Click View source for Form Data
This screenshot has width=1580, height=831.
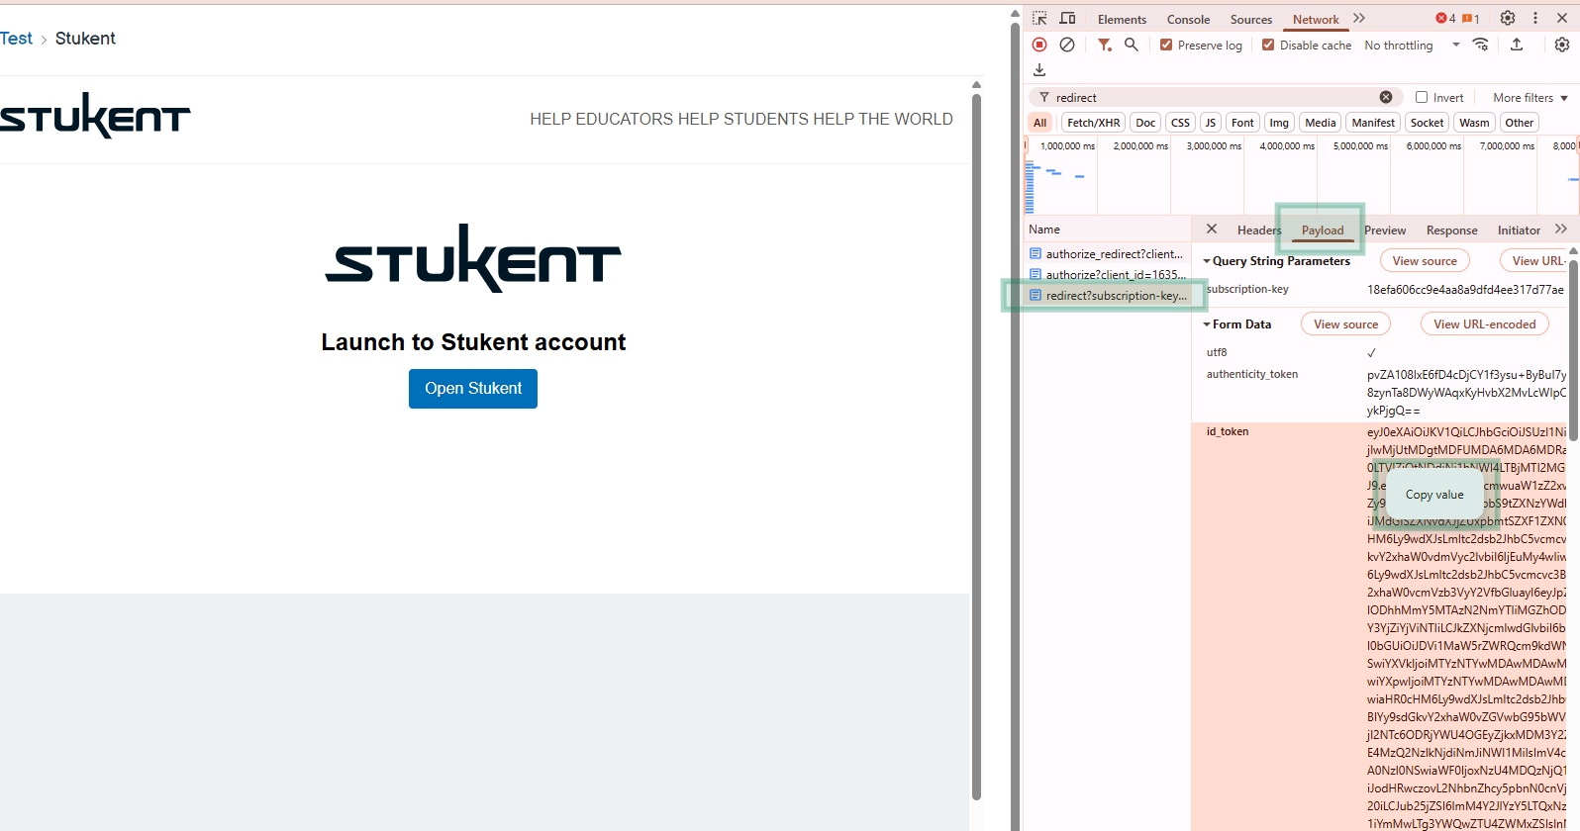tap(1345, 324)
